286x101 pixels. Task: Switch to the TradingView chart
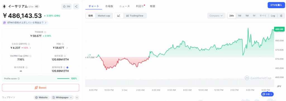(135, 16)
